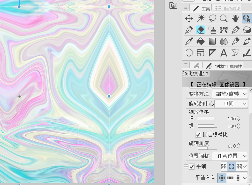Toggle the 固定纵横比 checkbox
This screenshot has height=185, width=252.
(x=198, y=134)
